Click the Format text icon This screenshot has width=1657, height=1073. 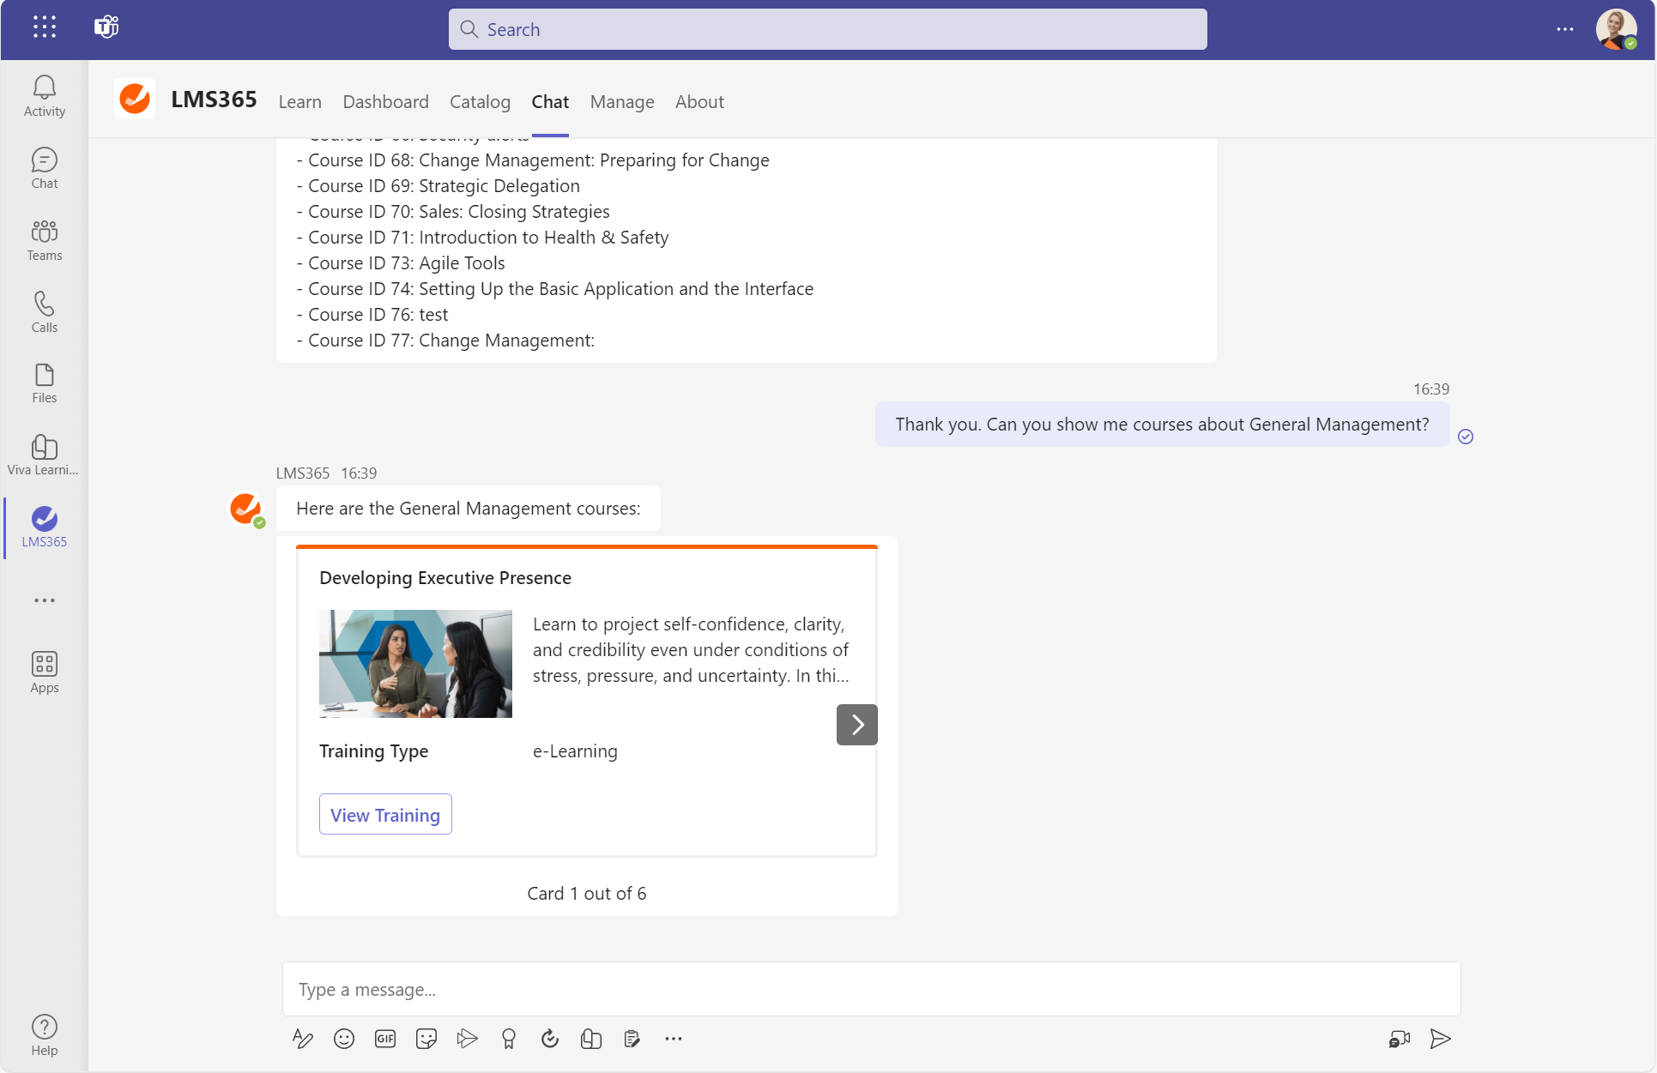pyautogui.click(x=302, y=1039)
